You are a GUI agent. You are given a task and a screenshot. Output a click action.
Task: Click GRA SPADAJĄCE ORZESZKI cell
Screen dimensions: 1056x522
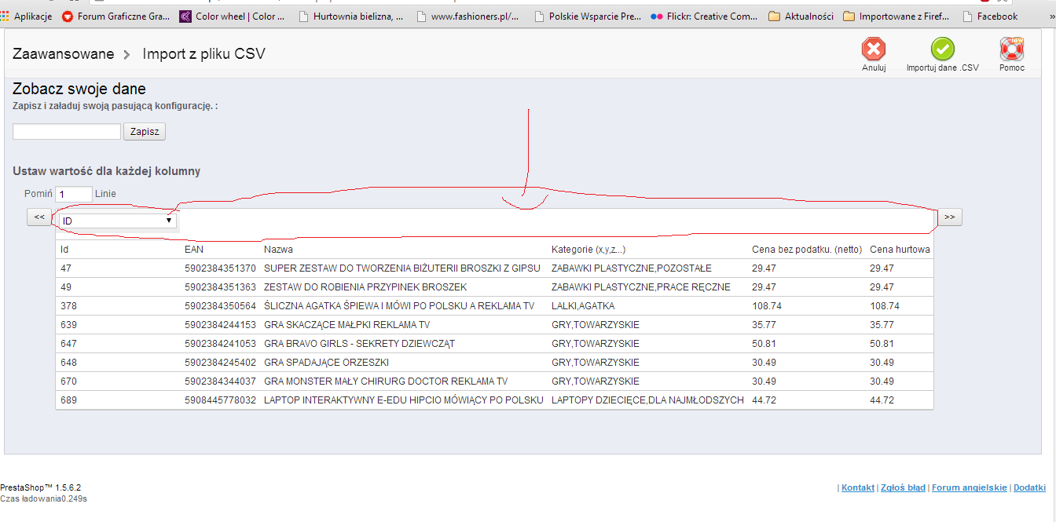click(326, 363)
